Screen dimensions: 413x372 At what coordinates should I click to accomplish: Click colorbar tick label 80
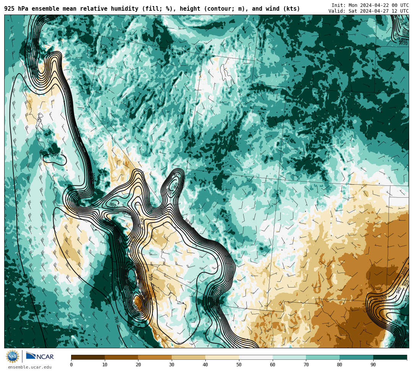point(340,365)
